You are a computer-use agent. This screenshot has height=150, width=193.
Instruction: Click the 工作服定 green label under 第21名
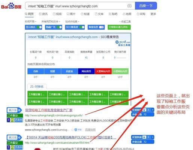15,115
